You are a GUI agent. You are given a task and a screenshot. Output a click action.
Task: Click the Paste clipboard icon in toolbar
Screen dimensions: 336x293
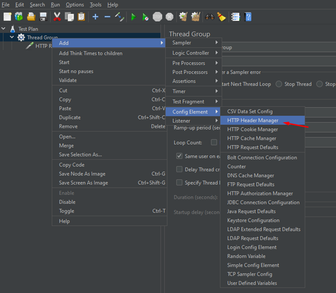click(81, 17)
